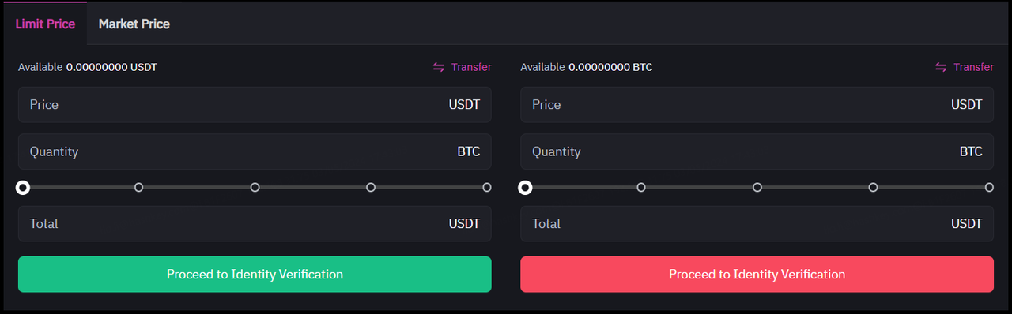Focus the buy-side Price input field
This screenshot has width=1012, height=314.
(x=255, y=105)
